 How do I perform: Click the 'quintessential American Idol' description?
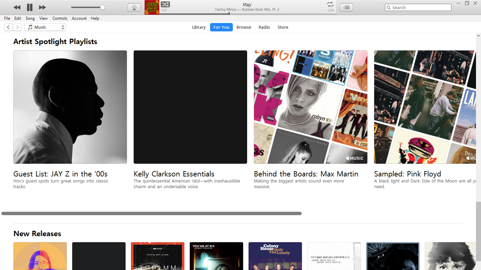(x=187, y=184)
